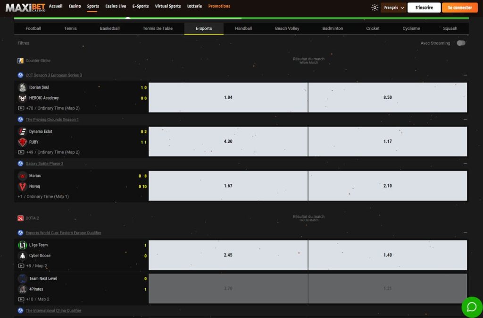
Task: Open stream icon for L1ga Team match
Action: click(x=21, y=266)
